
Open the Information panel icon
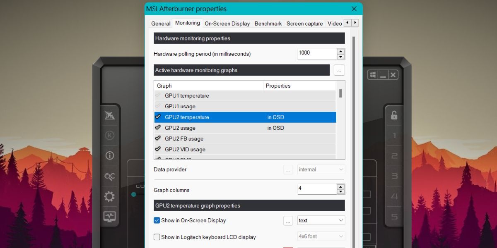click(x=109, y=155)
